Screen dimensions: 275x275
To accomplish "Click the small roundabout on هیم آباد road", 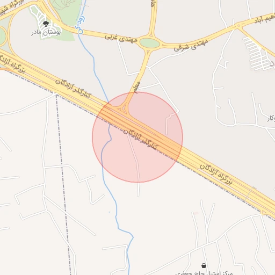I will (x=238, y=26).
